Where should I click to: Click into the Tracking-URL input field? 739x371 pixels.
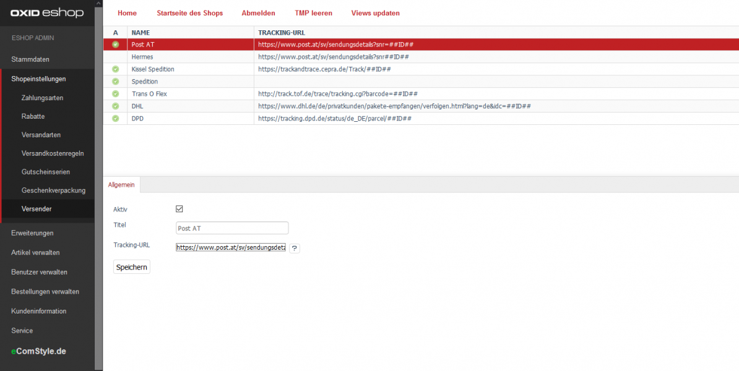point(231,247)
